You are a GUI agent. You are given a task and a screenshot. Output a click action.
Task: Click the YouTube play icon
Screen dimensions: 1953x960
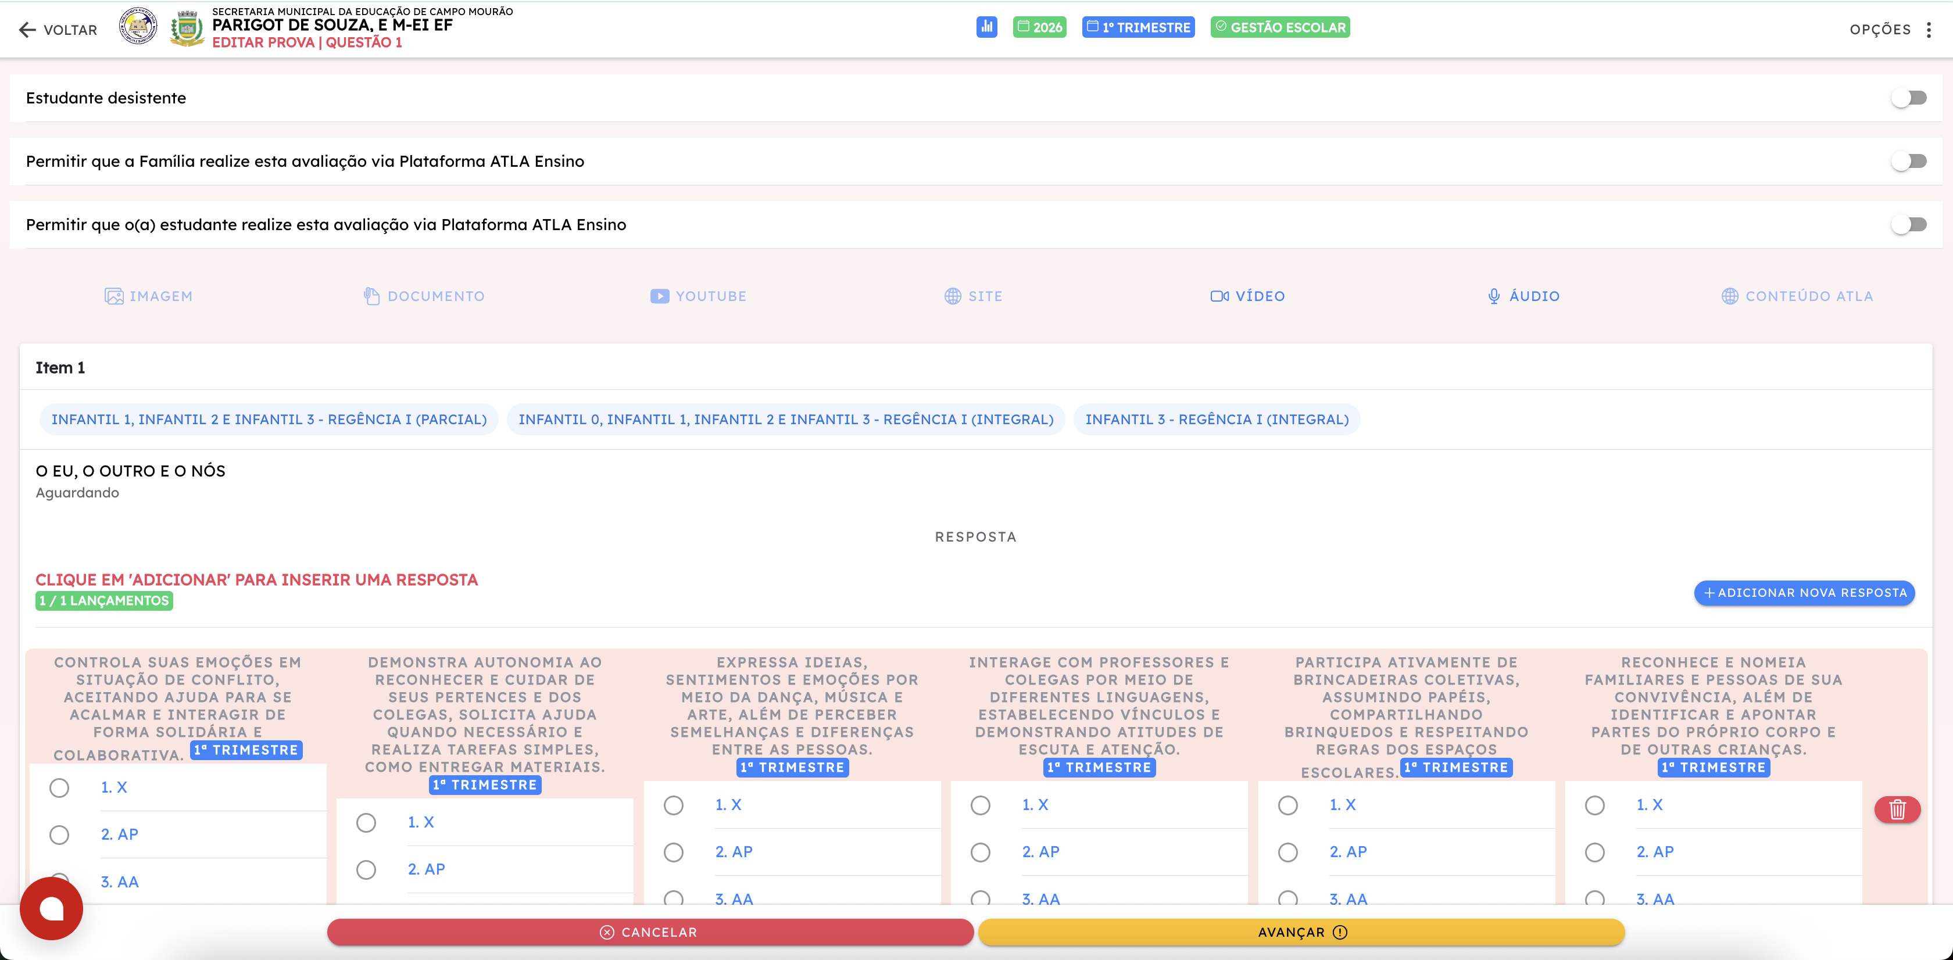pos(660,296)
